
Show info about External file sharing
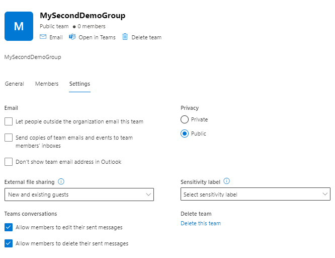(x=61, y=181)
